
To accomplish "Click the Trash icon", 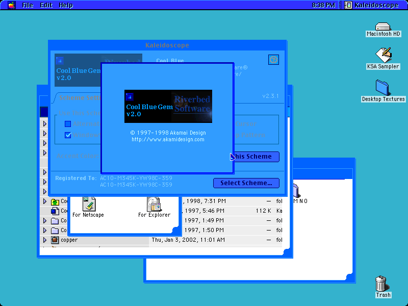I will click(x=381, y=284).
